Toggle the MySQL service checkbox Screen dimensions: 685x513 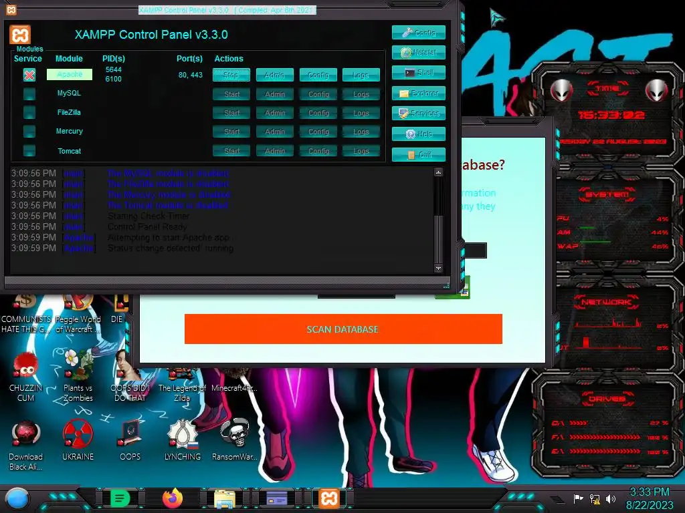pyautogui.click(x=29, y=94)
